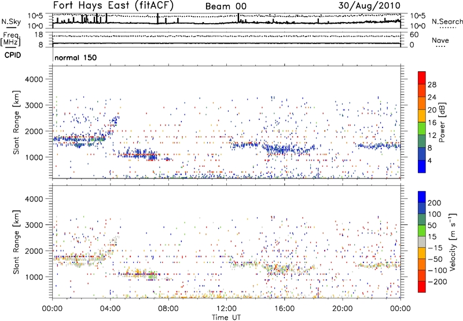Viewport: 463px width, 321px height.
Task: Click the Velocity [m s-1] colorbar label
Action: pyautogui.click(x=453, y=242)
